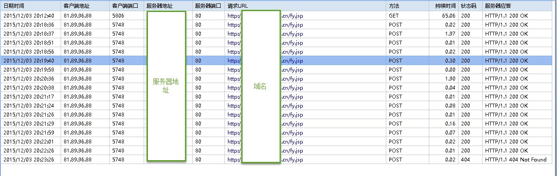Click the duration value 65.06
The width and height of the screenshot is (557, 176).
449,15
